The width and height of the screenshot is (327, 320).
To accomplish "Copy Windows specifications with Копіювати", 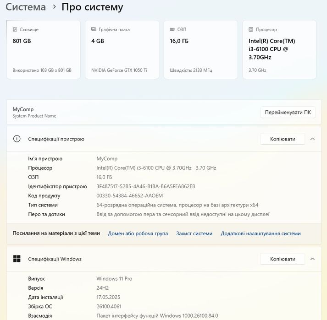I will 283,259.
